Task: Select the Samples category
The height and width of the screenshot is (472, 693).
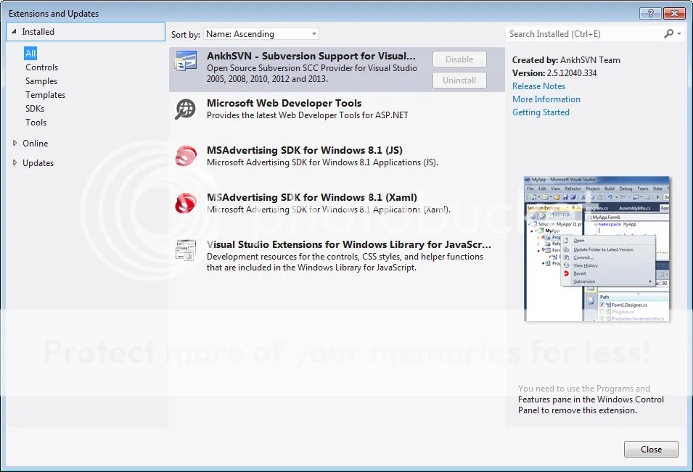Action: pyautogui.click(x=41, y=80)
